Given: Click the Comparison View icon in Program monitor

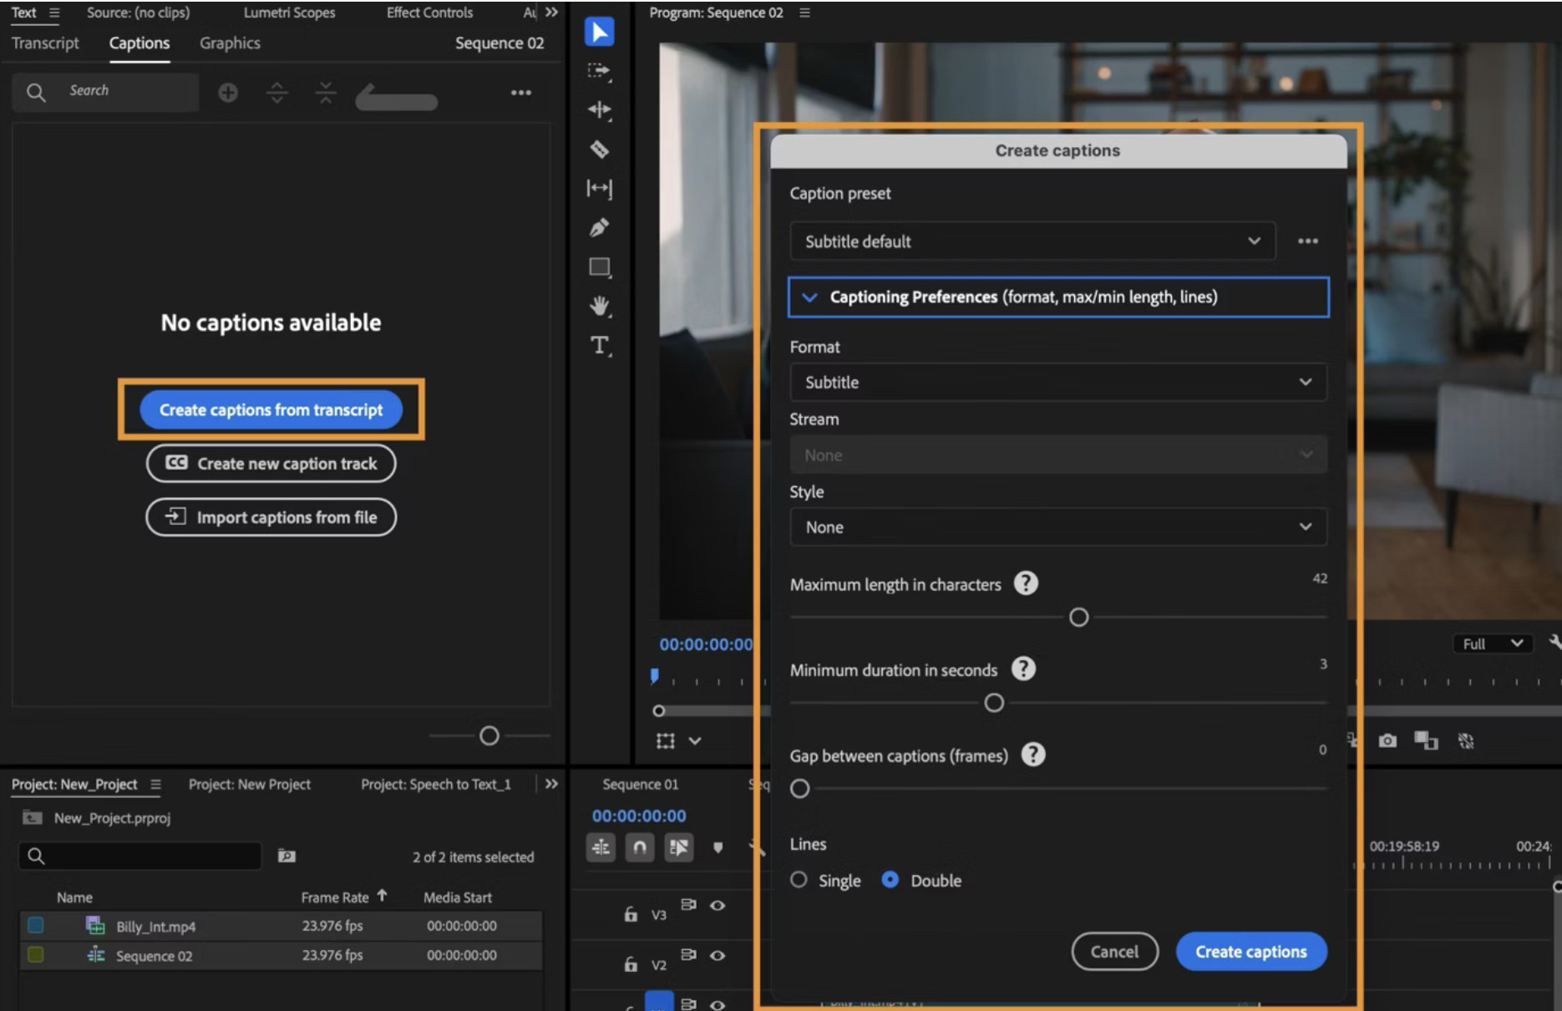Looking at the screenshot, I should point(1426,740).
